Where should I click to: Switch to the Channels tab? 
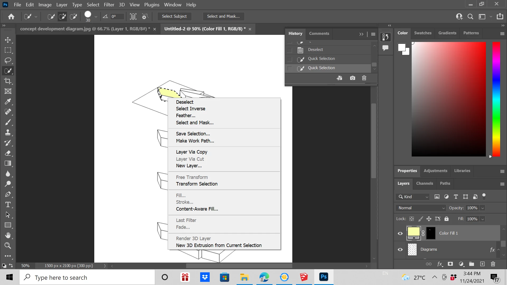(x=424, y=183)
